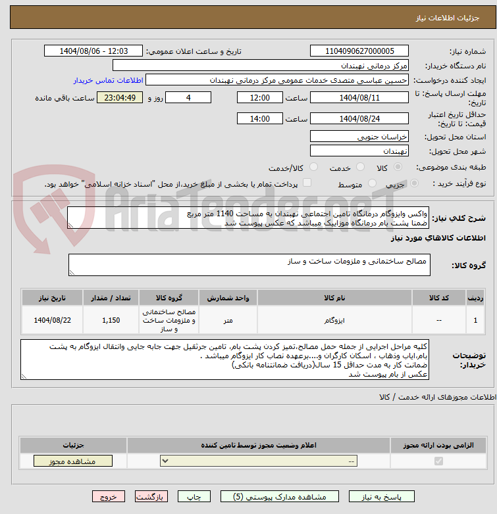Image resolution: width=497 pixels, height=514 pixels.
Task: Click the شهر محل تحویل field نهبندان
Action: [359, 151]
